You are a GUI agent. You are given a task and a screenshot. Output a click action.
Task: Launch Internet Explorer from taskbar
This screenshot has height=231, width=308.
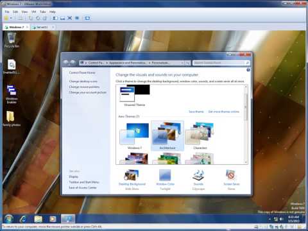tap(23, 219)
